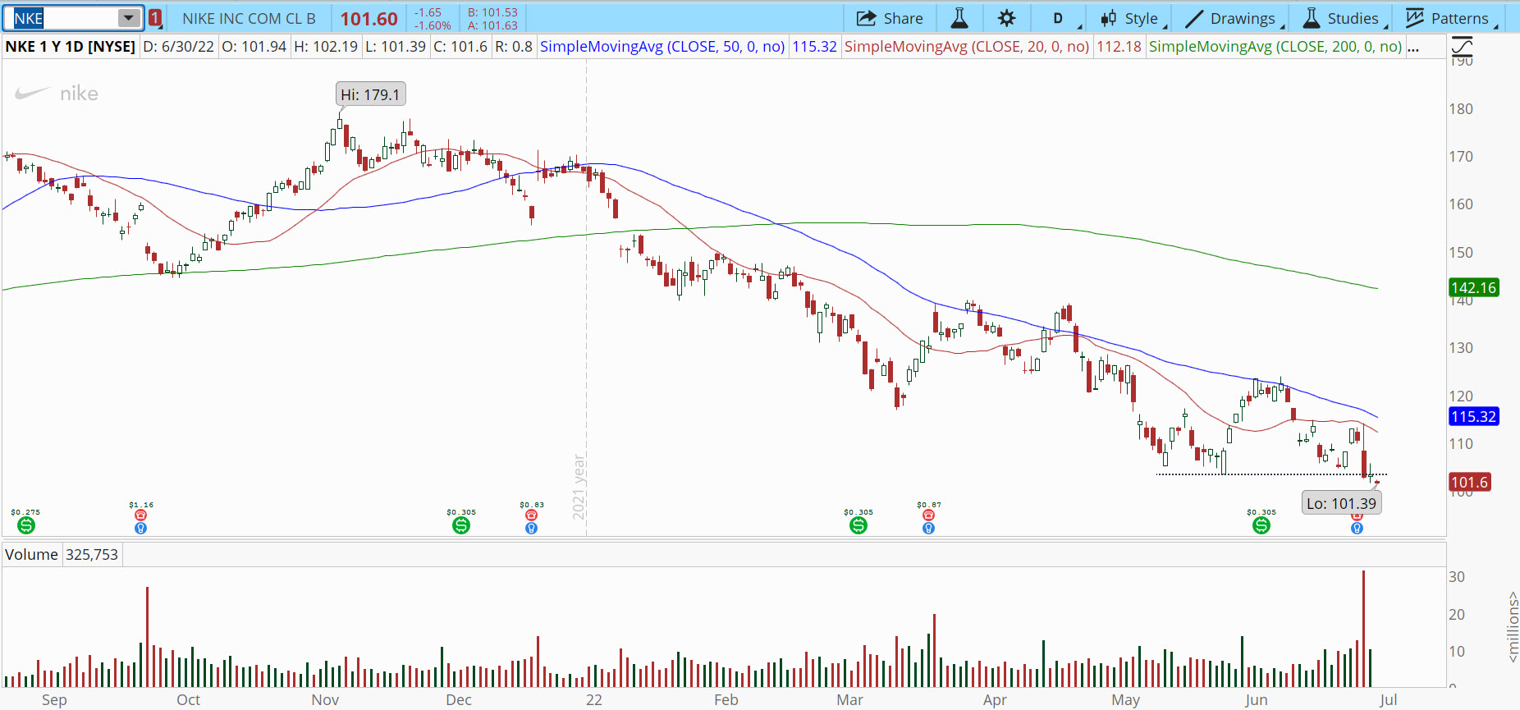Click the blue lightbulb icon below $0.87
The height and width of the screenshot is (710, 1520).
tap(928, 529)
